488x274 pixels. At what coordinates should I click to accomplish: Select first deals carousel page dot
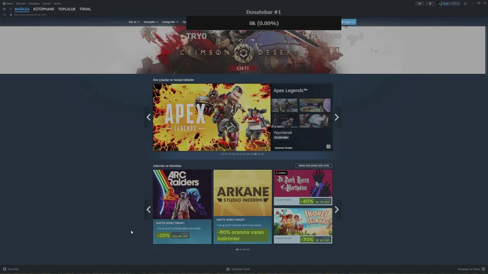click(x=237, y=250)
